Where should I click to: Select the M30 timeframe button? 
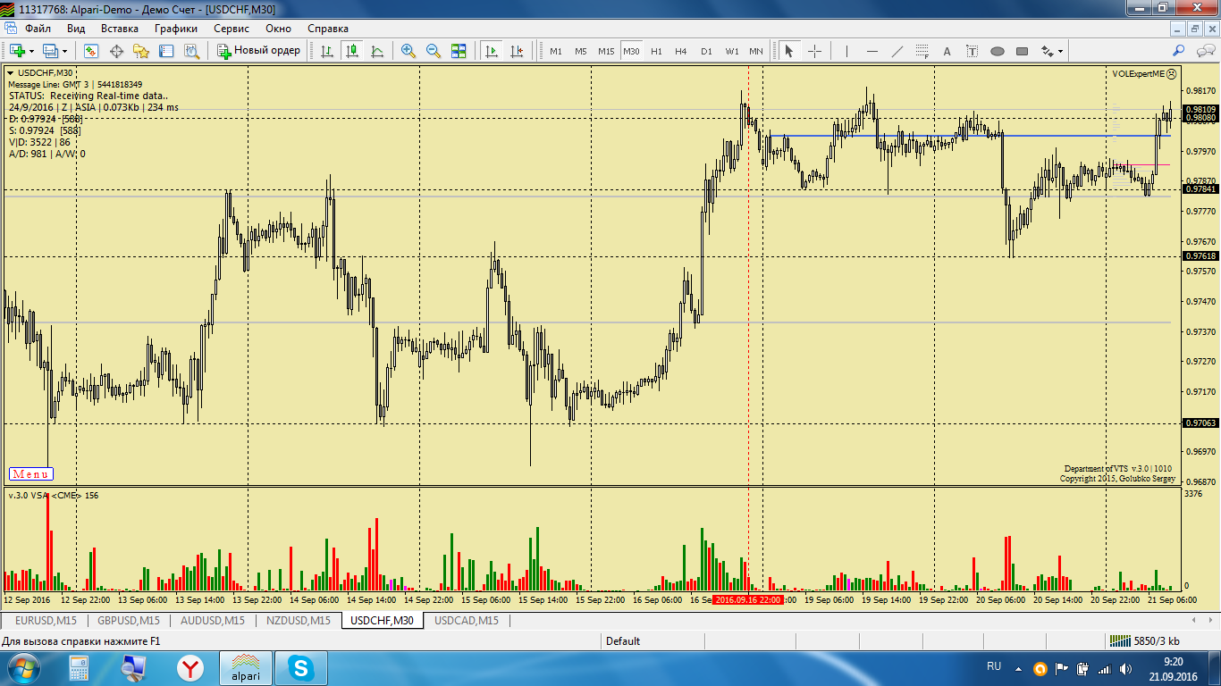632,51
